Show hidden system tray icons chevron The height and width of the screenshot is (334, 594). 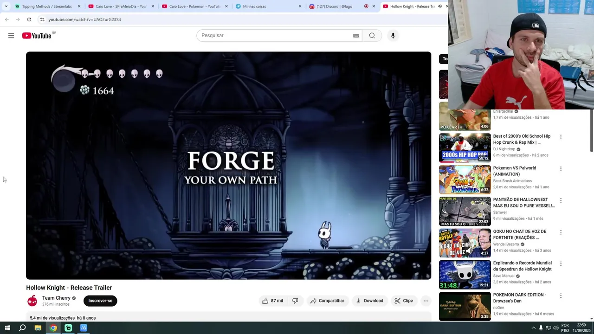533,328
